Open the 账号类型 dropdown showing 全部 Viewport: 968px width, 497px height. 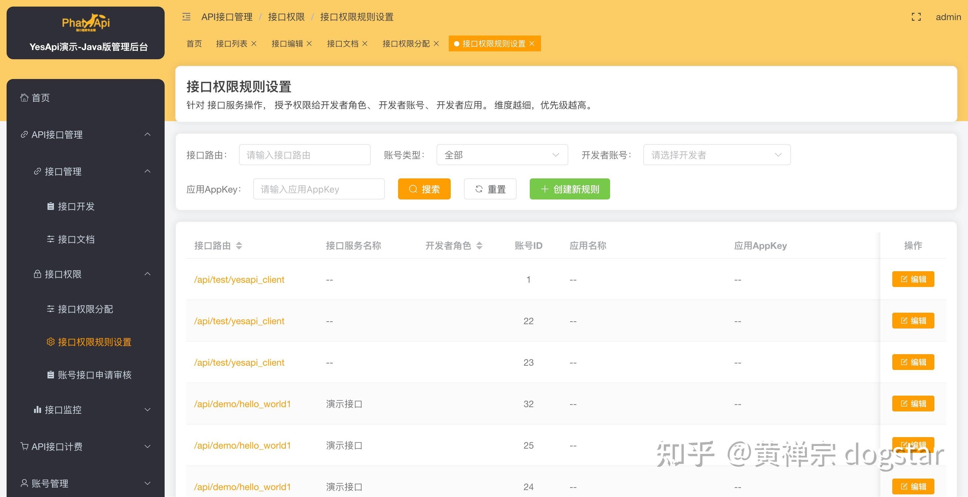tap(502, 154)
